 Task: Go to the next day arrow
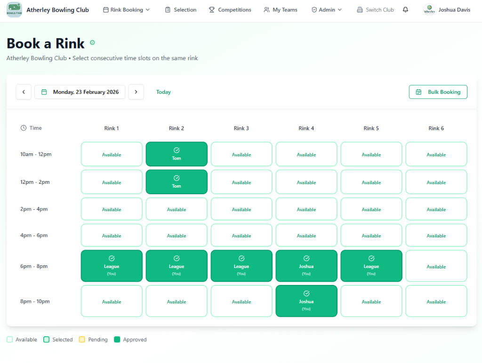pyautogui.click(x=136, y=92)
